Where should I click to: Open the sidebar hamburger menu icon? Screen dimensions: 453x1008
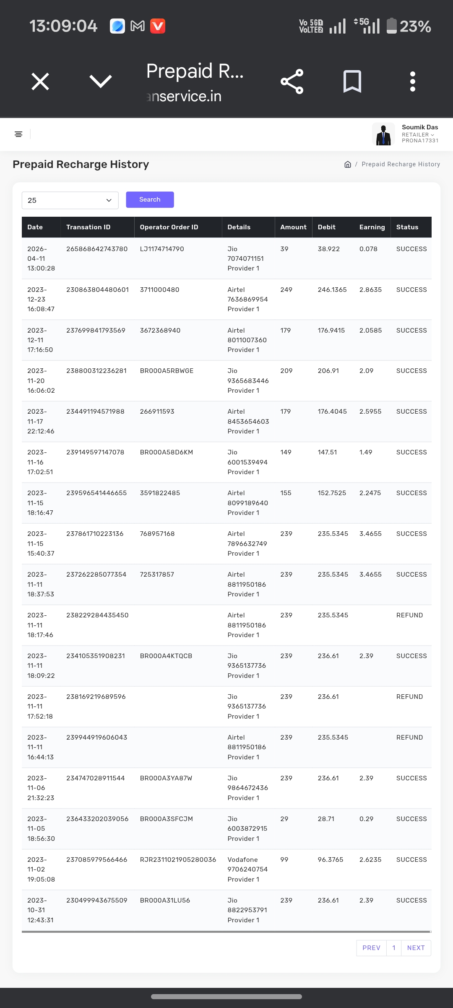[x=18, y=134]
